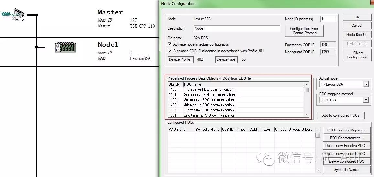Click the Nodeguard COB-ID field

point(328,52)
